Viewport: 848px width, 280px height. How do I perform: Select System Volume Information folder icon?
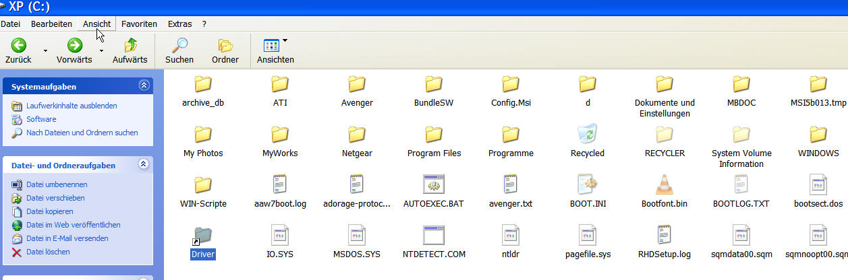(x=741, y=134)
